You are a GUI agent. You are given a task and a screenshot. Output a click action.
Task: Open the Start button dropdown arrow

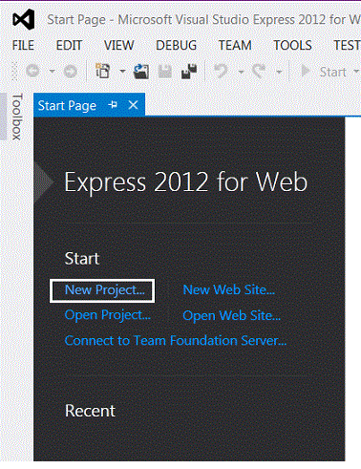coord(356,72)
